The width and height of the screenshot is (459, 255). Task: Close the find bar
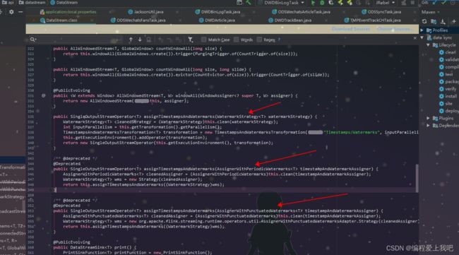415,38
